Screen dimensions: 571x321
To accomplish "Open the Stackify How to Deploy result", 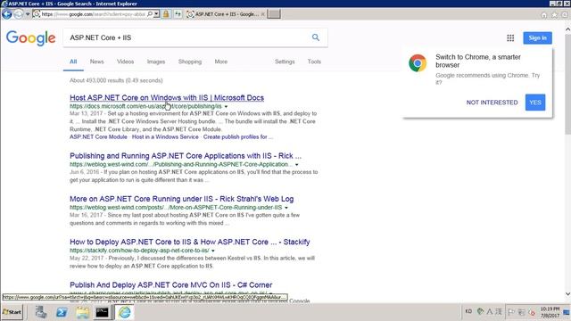I will pos(190,242).
